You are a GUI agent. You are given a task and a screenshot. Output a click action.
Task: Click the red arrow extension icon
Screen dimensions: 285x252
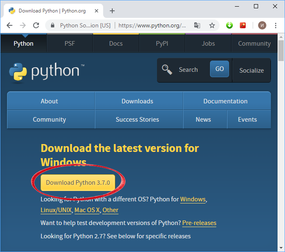click(x=243, y=25)
